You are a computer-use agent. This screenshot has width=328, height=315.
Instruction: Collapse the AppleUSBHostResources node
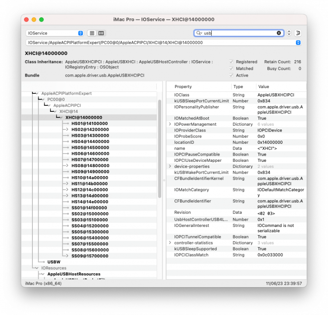point(43,274)
